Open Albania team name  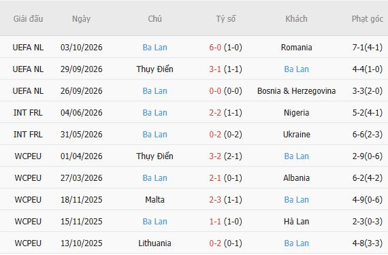point(296,177)
